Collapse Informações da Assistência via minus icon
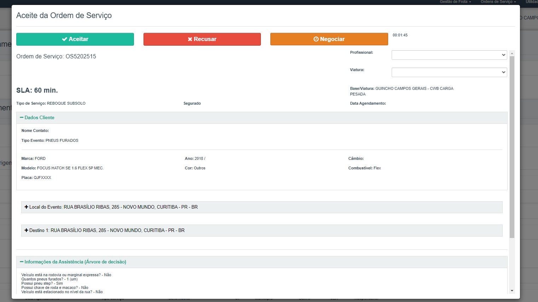538x302 pixels. coord(22,262)
